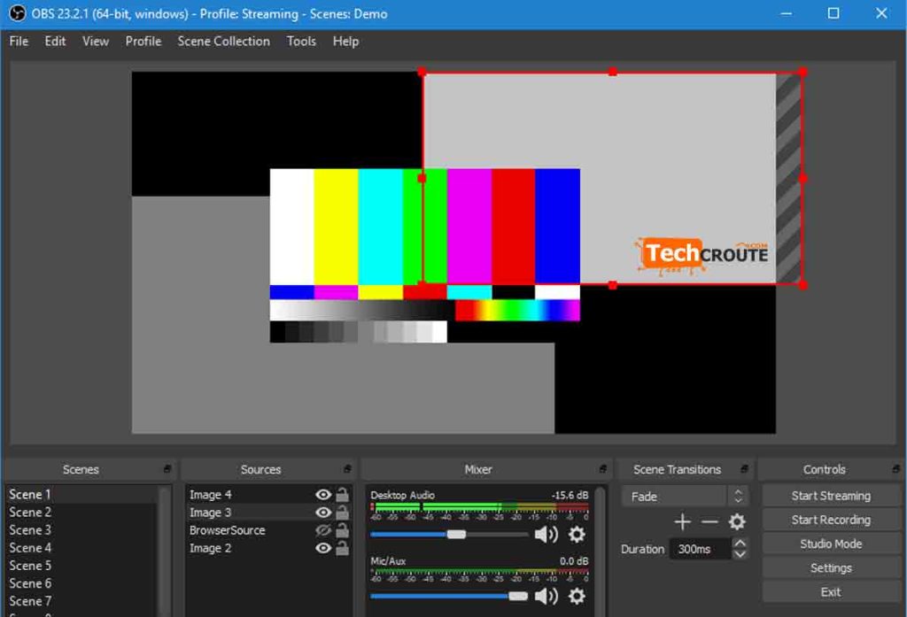The image size is (907, 617).
Task: Mute the Mic/Aux speaker icon
Action: click(x=546, y=596)
